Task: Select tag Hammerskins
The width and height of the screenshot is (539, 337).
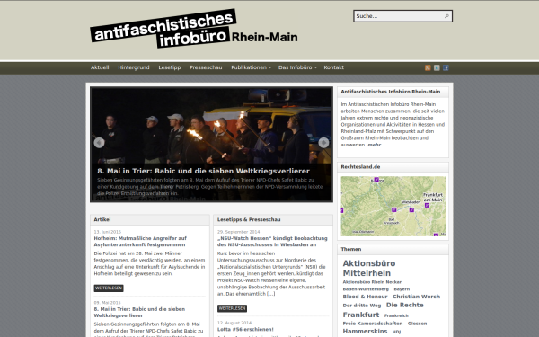Action: coord(365,331)
